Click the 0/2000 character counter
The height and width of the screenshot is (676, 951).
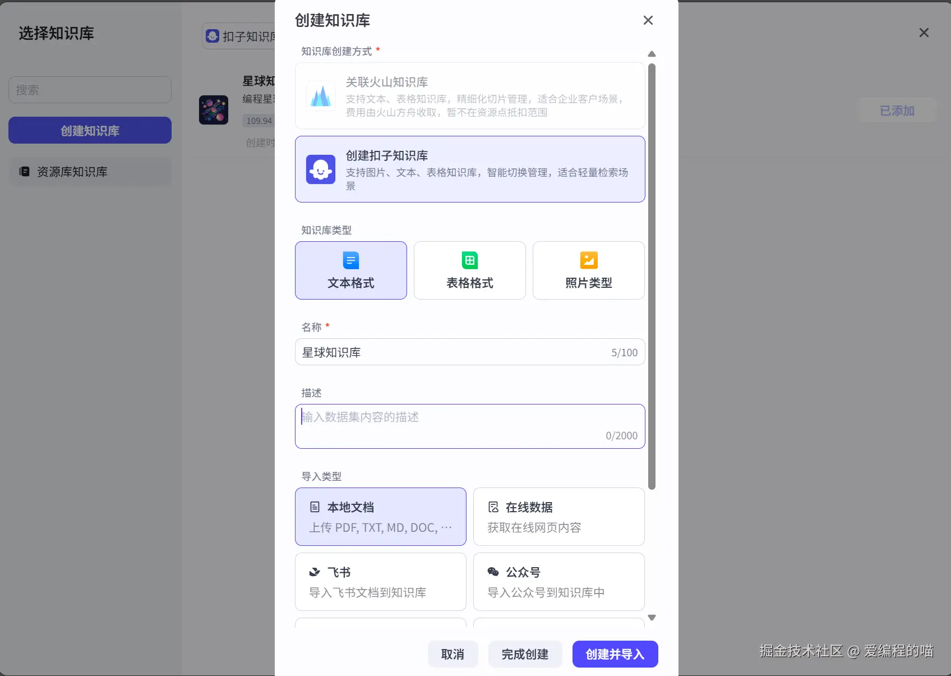[622, 435]
